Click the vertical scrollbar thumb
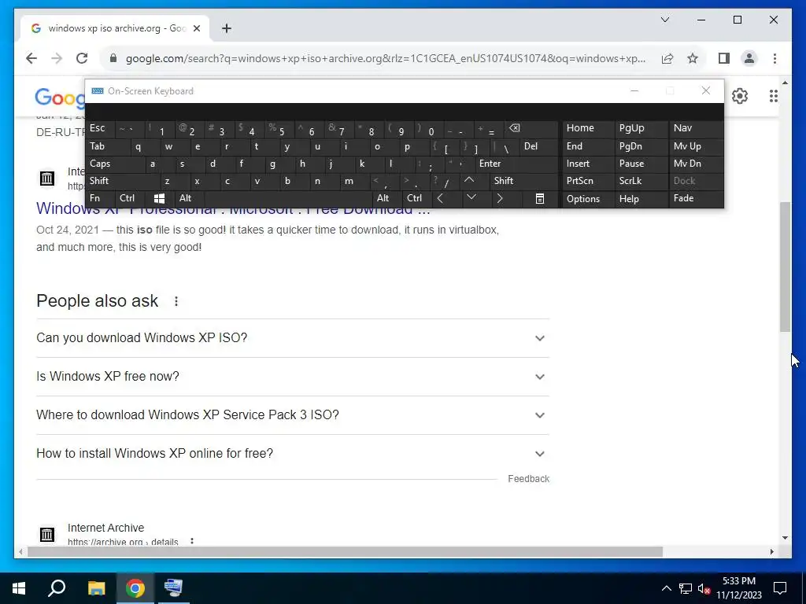 click(785, 267)
